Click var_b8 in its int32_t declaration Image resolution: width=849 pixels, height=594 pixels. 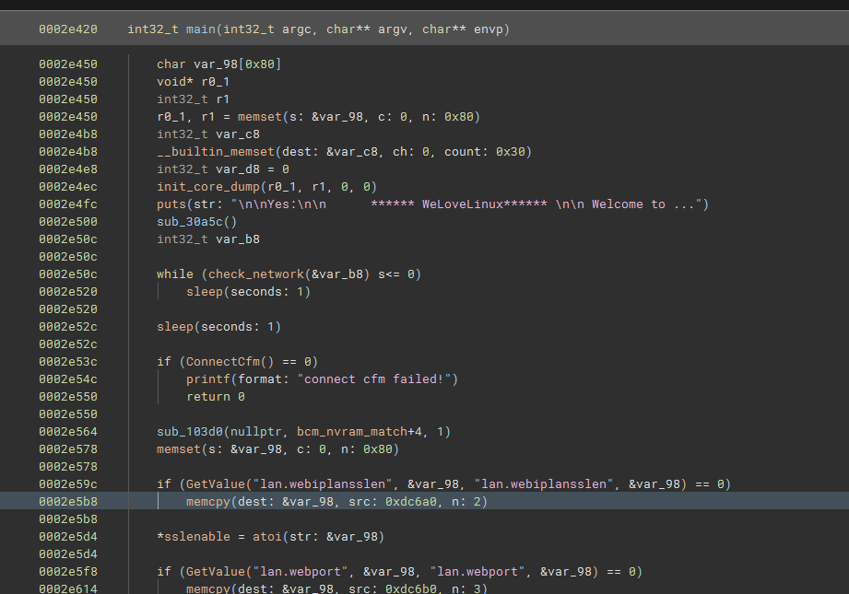(238, 239)
